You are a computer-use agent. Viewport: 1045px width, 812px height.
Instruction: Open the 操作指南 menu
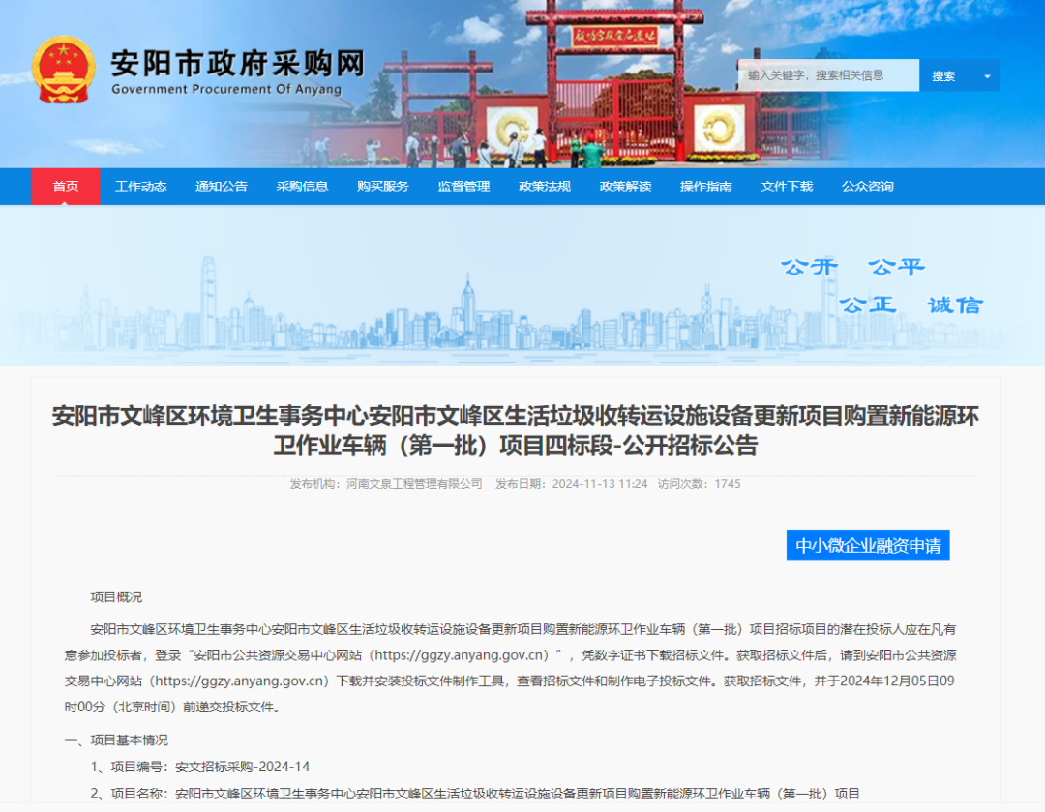point(706,186)
